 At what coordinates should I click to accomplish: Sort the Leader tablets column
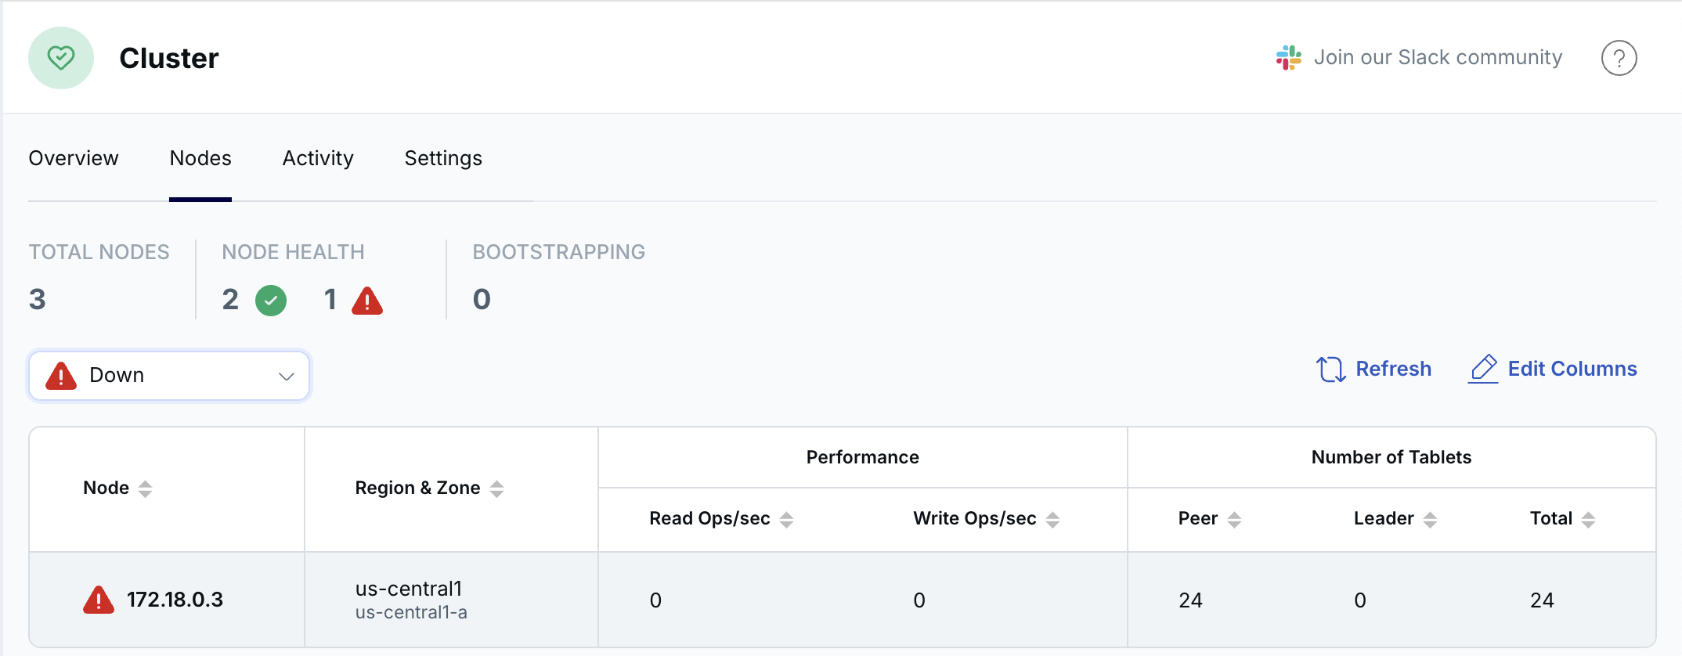(1431, 520)
